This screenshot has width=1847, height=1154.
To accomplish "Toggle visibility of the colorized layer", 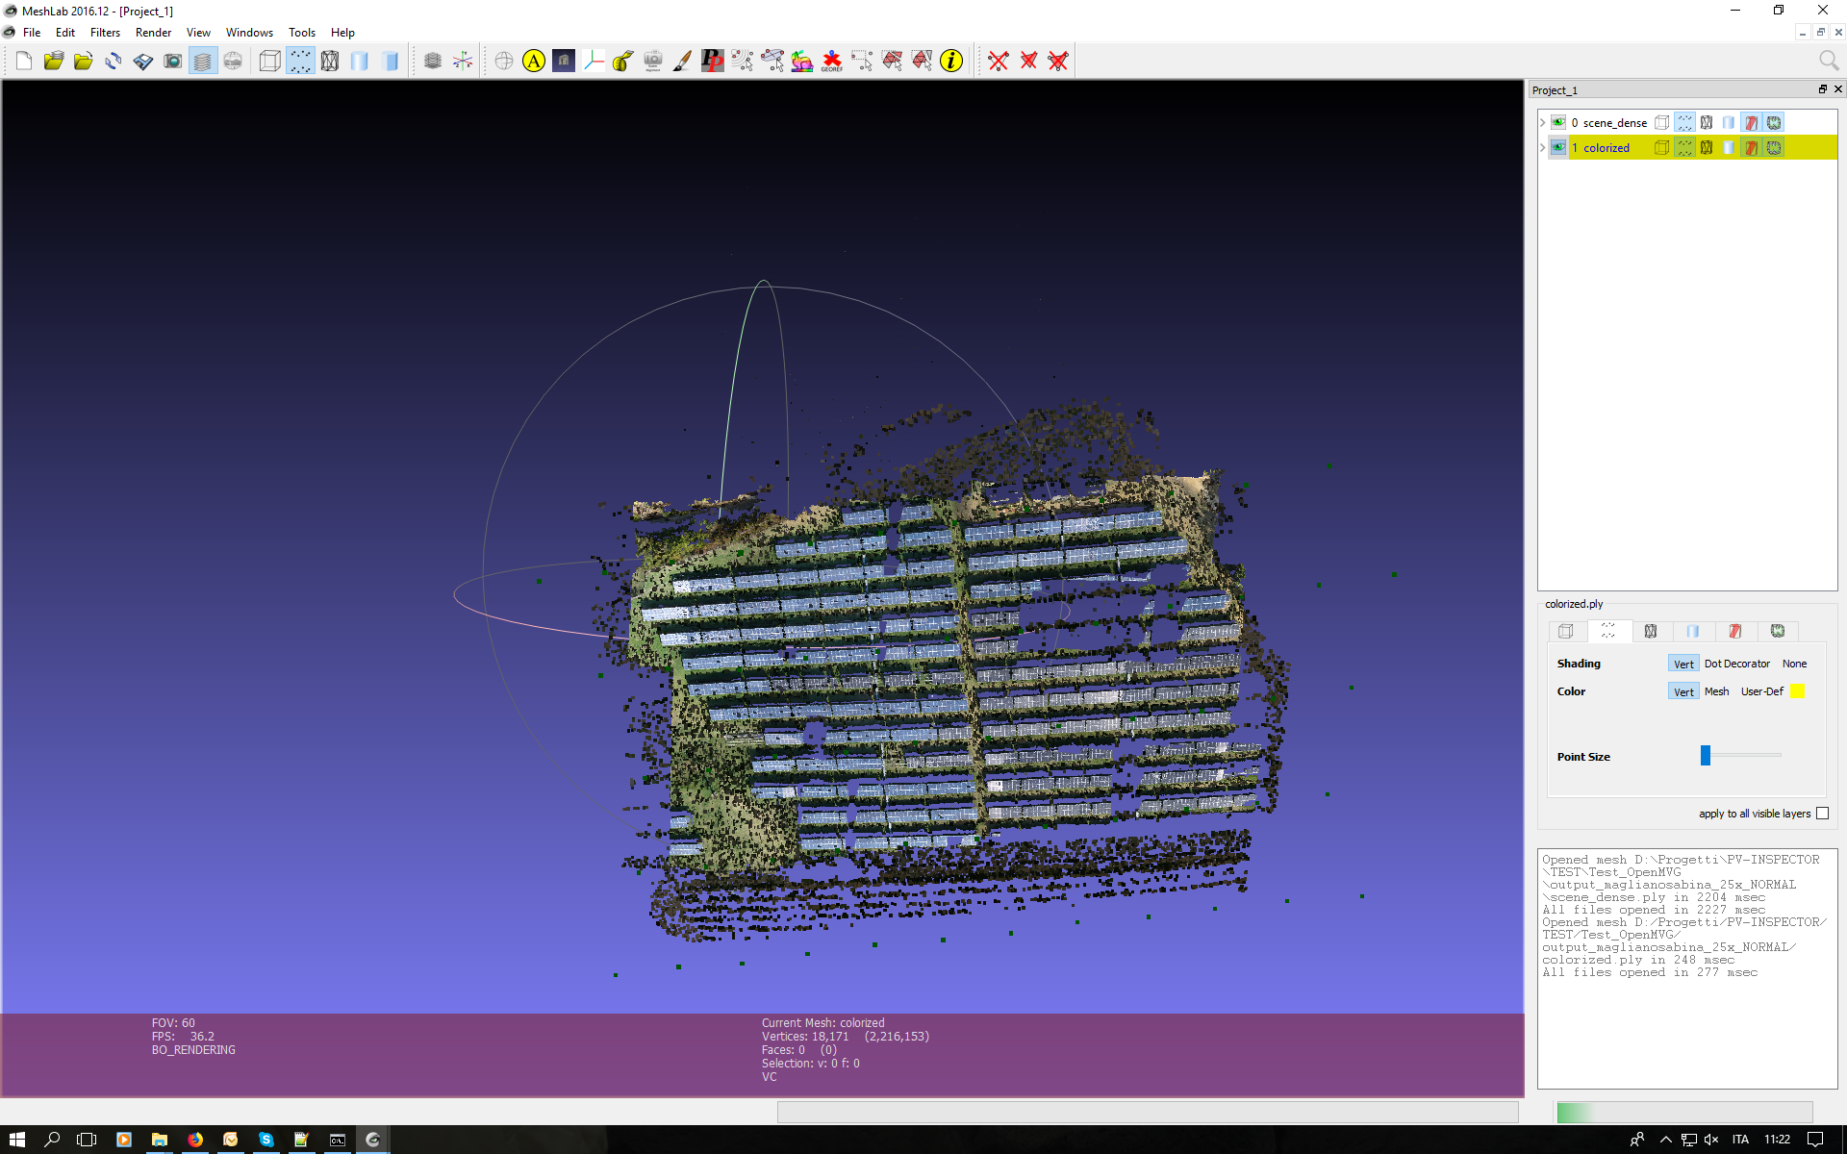I will click(1558, 147).
